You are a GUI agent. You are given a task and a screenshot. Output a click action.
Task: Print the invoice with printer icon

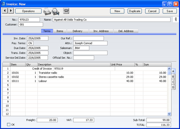click(x=47, y=11)
